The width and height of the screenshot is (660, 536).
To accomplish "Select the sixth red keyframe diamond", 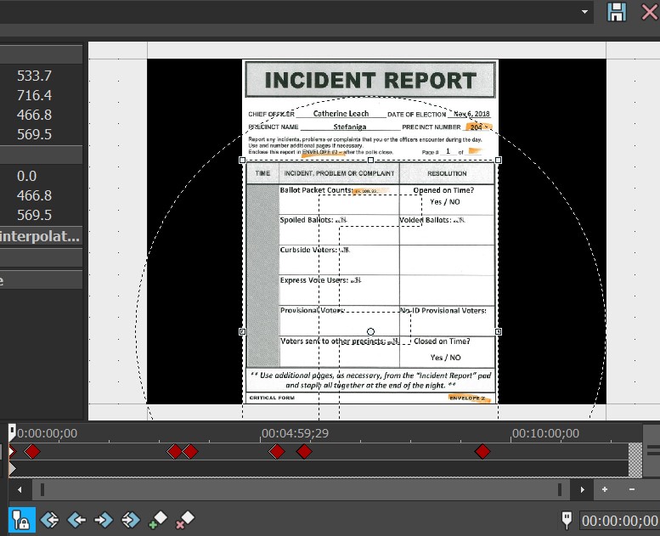I will coord(304,452).
